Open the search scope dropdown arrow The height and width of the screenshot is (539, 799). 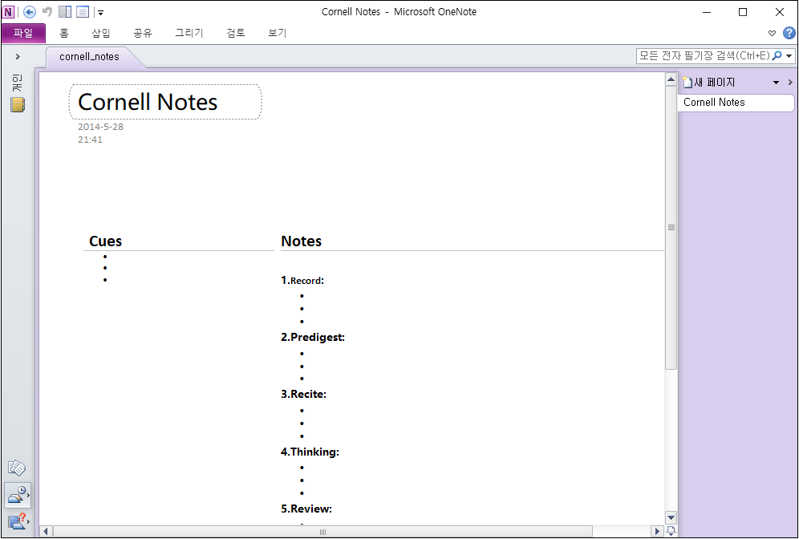pyautogui.click(x=789, y=56)
